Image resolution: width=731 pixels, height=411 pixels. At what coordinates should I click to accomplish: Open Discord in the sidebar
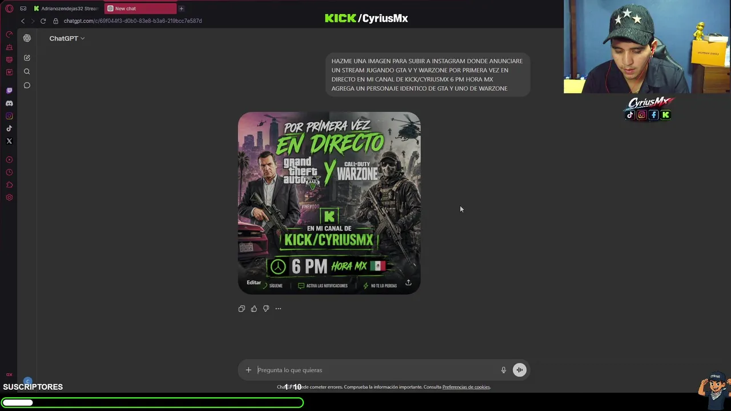point(9,103)
